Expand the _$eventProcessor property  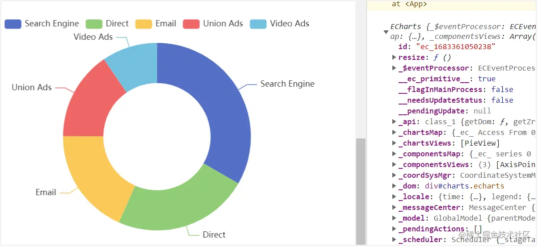tap(394, 68)
